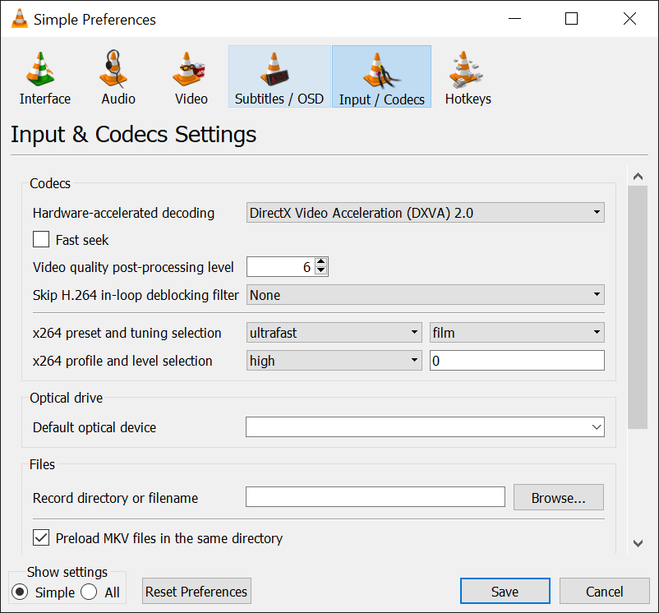Increase video quality post-processing level with up arrow
This screenshot has width=659, height=613.
tap(321, 261)
